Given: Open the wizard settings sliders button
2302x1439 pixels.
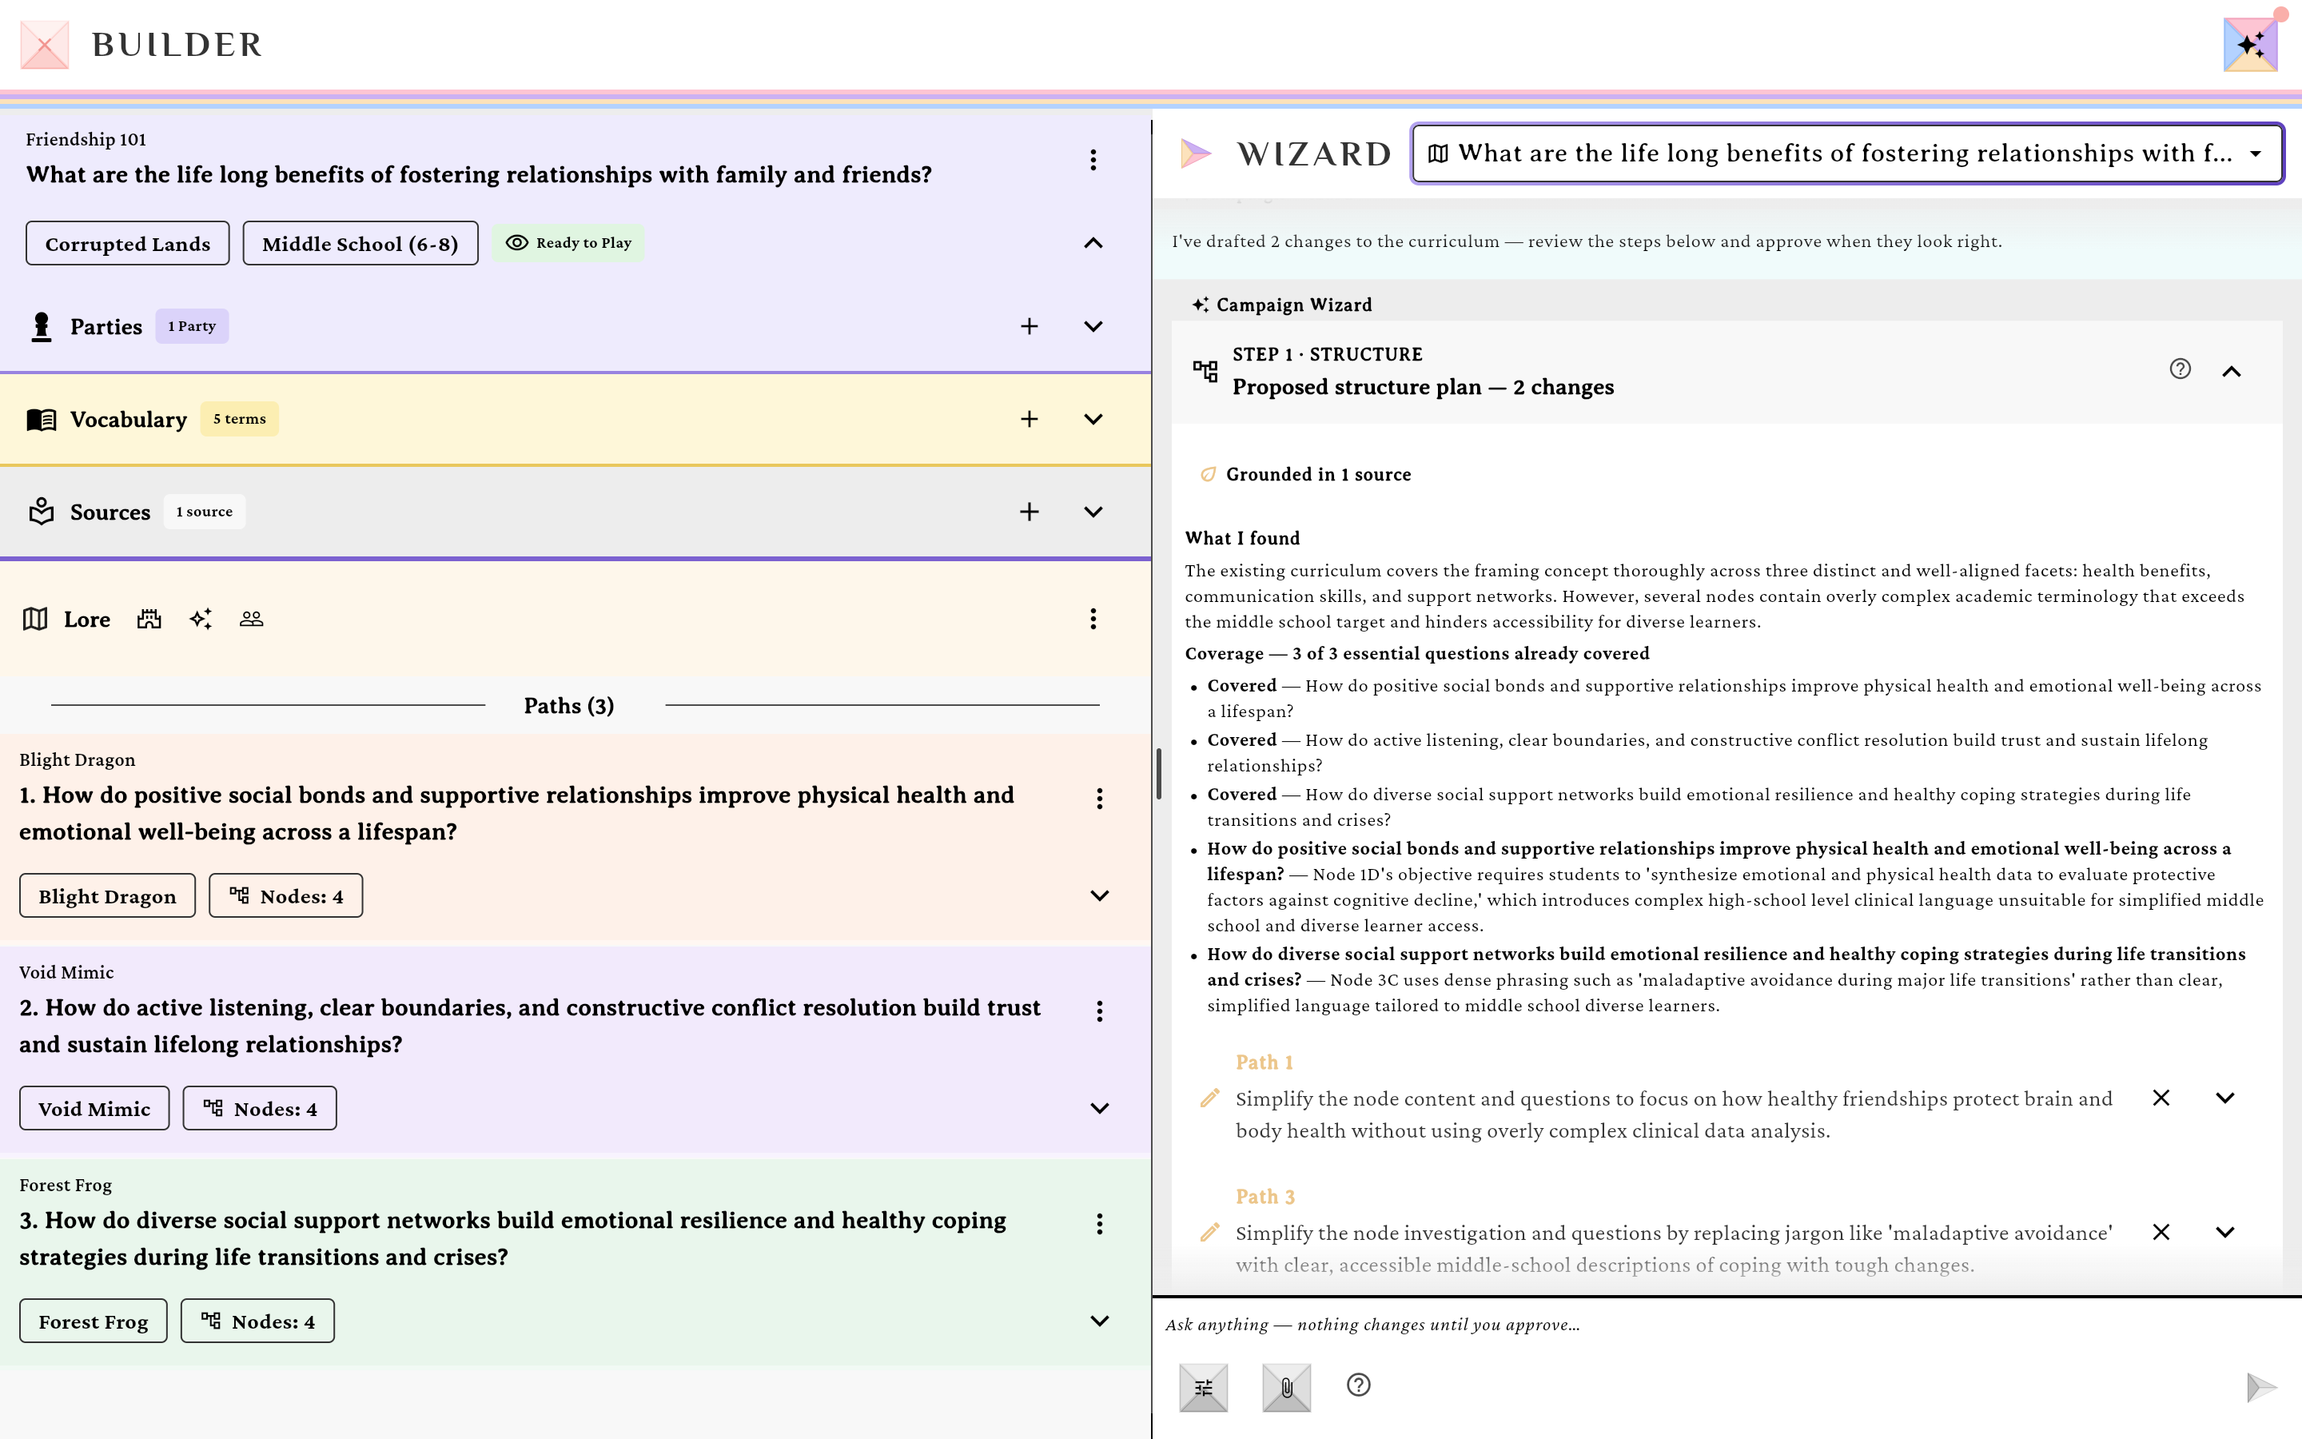Looking at the screenshot, I should (1203, 1388).
